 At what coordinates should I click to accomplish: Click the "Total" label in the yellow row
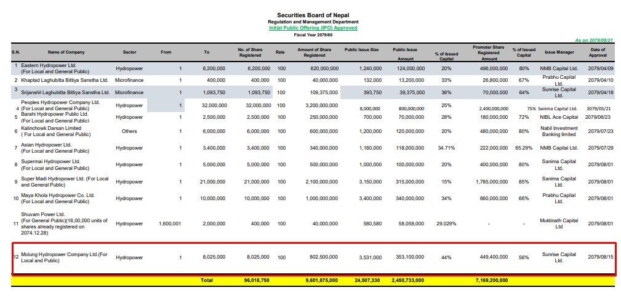207,280
